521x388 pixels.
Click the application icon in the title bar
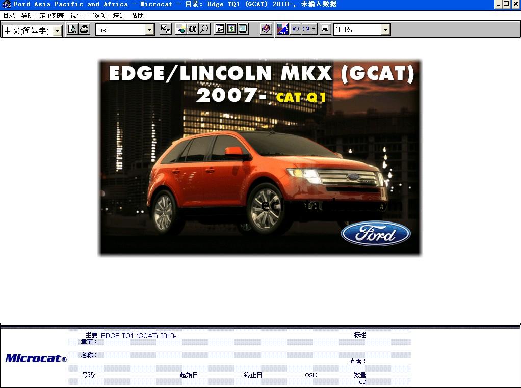6,4
